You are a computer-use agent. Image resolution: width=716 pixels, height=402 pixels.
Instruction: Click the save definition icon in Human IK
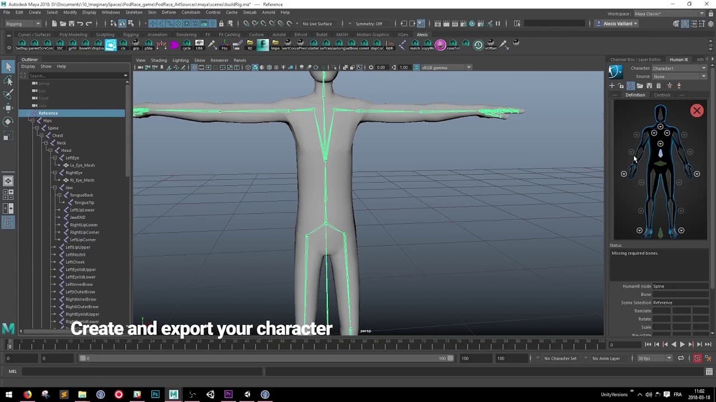click(649, 85)
